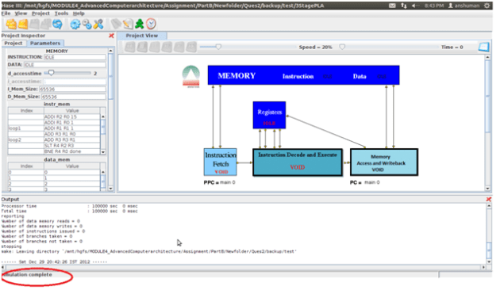This screenshot has height=294, width=504.
Task: Click the rewind playback button
Action: [130, 48]
